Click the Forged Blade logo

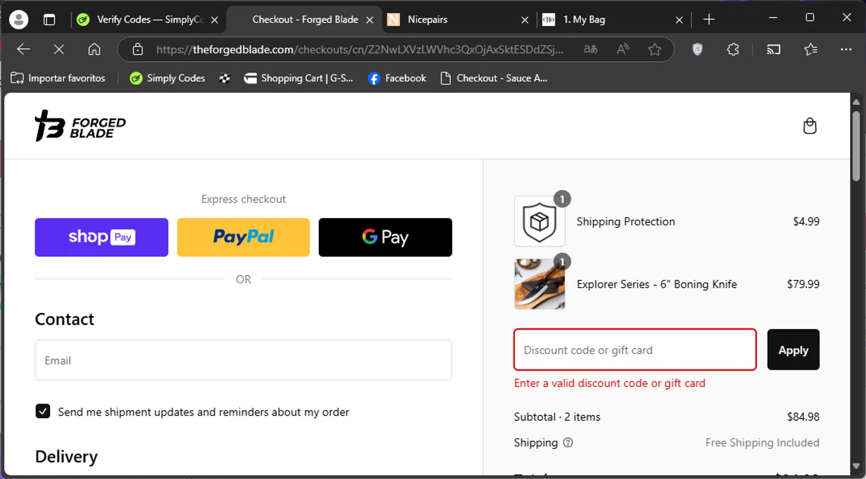80,126
